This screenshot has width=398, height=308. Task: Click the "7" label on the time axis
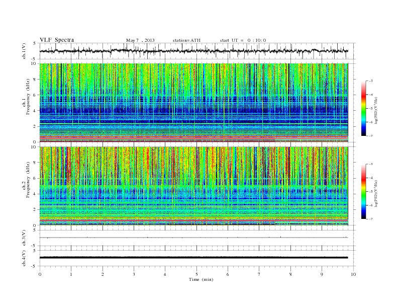[259, 274]
